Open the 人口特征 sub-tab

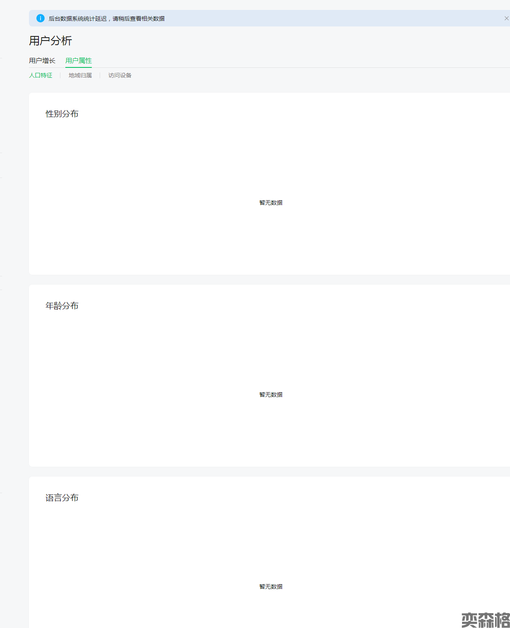point(41,75)
